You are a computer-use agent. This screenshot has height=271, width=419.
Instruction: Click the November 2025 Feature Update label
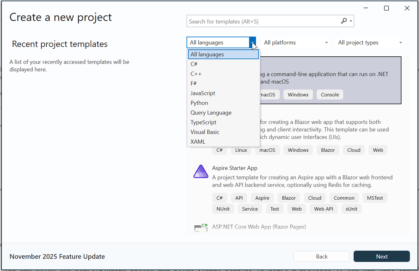[57, 257]
